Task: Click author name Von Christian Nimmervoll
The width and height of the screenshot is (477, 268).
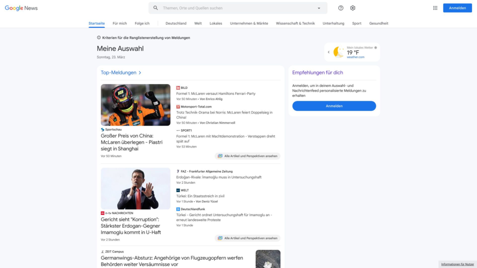Action: point(217,123)
